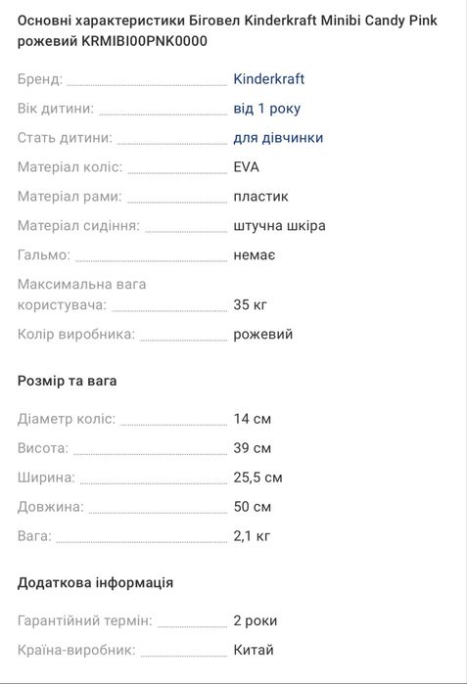Screen dimensions: 467x684
Task: Click the 35 кг maximum weight value
Action: (250, 304)
